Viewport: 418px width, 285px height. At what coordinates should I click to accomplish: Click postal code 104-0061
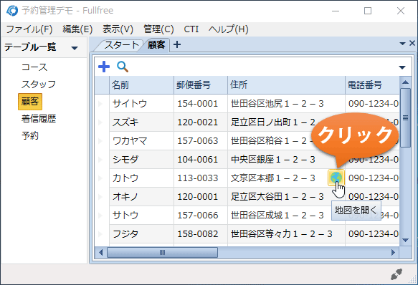[x=198, y=159]
